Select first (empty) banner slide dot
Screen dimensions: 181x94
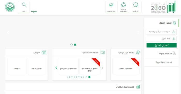(71, 45)
